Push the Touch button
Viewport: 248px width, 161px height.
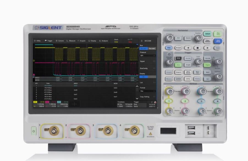click(x=218, y=48)
